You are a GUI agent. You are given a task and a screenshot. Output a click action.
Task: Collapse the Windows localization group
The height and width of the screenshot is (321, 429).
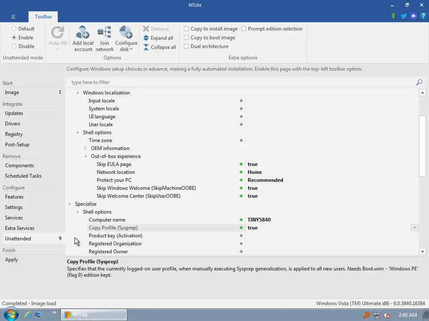pos(78,92)
